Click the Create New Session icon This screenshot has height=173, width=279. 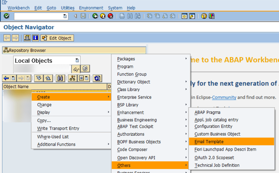(x=184, y=16)
